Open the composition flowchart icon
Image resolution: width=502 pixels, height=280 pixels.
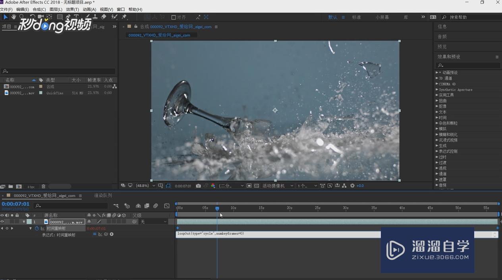pos(344,186)
